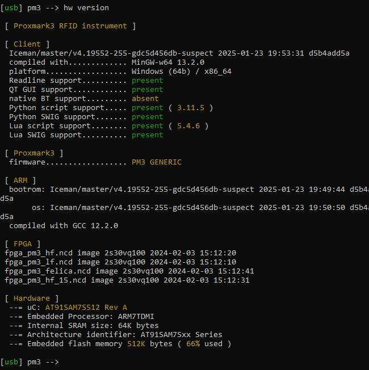Click the fpga_pm3_hf.ncd image line
The height and width of the screenshot is (370, 369).
coord(120,253)
